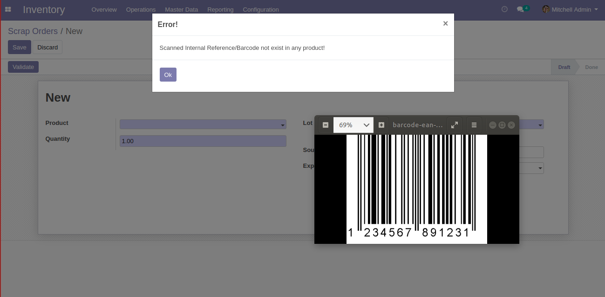Open the activities clock icon
Screen dimensions: 605x297
[504, 9]
